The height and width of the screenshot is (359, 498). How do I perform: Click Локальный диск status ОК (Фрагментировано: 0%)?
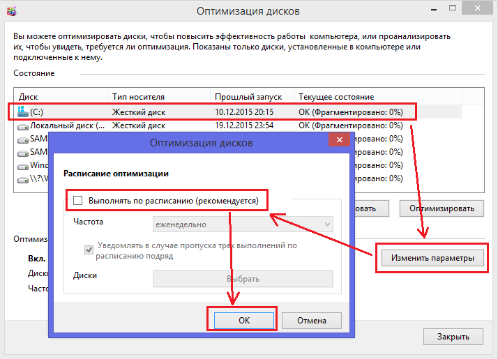(351, 125)
